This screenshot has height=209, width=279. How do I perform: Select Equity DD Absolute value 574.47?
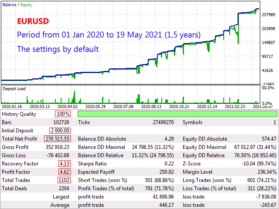pyautogui.click(x=269, y=139)
